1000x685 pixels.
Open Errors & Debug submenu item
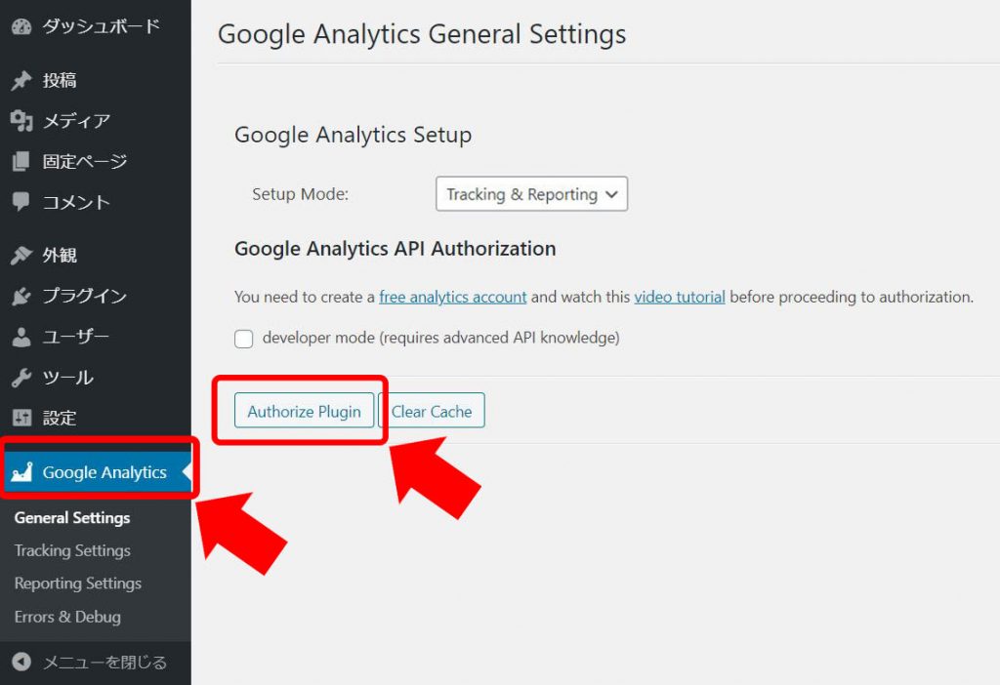coord(67,617)
